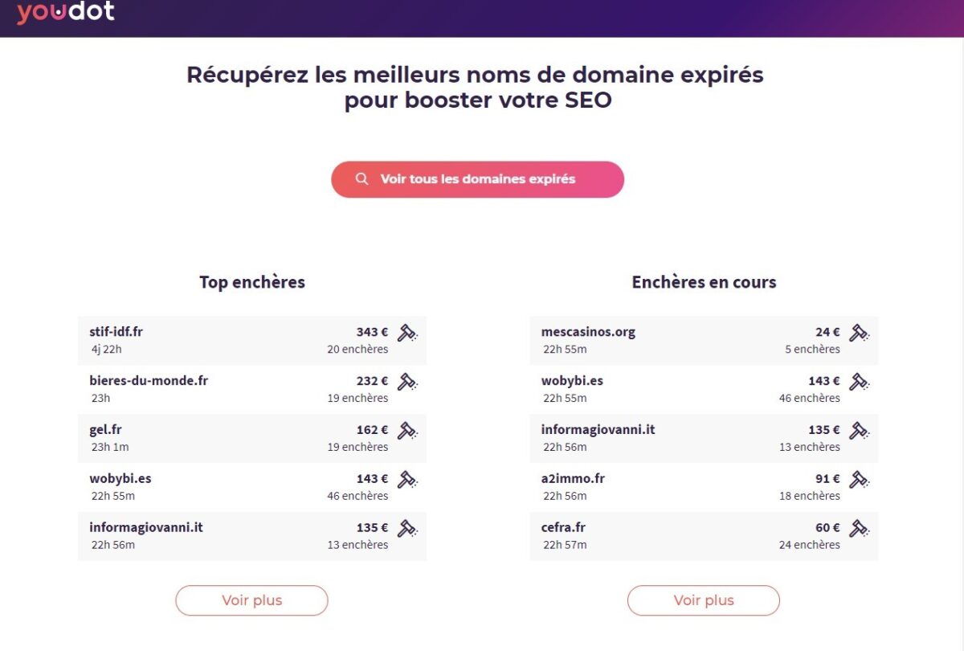Bid on gel.fr using gavel icon
This screenshot has height=651, width=964.
coord(407,431)
